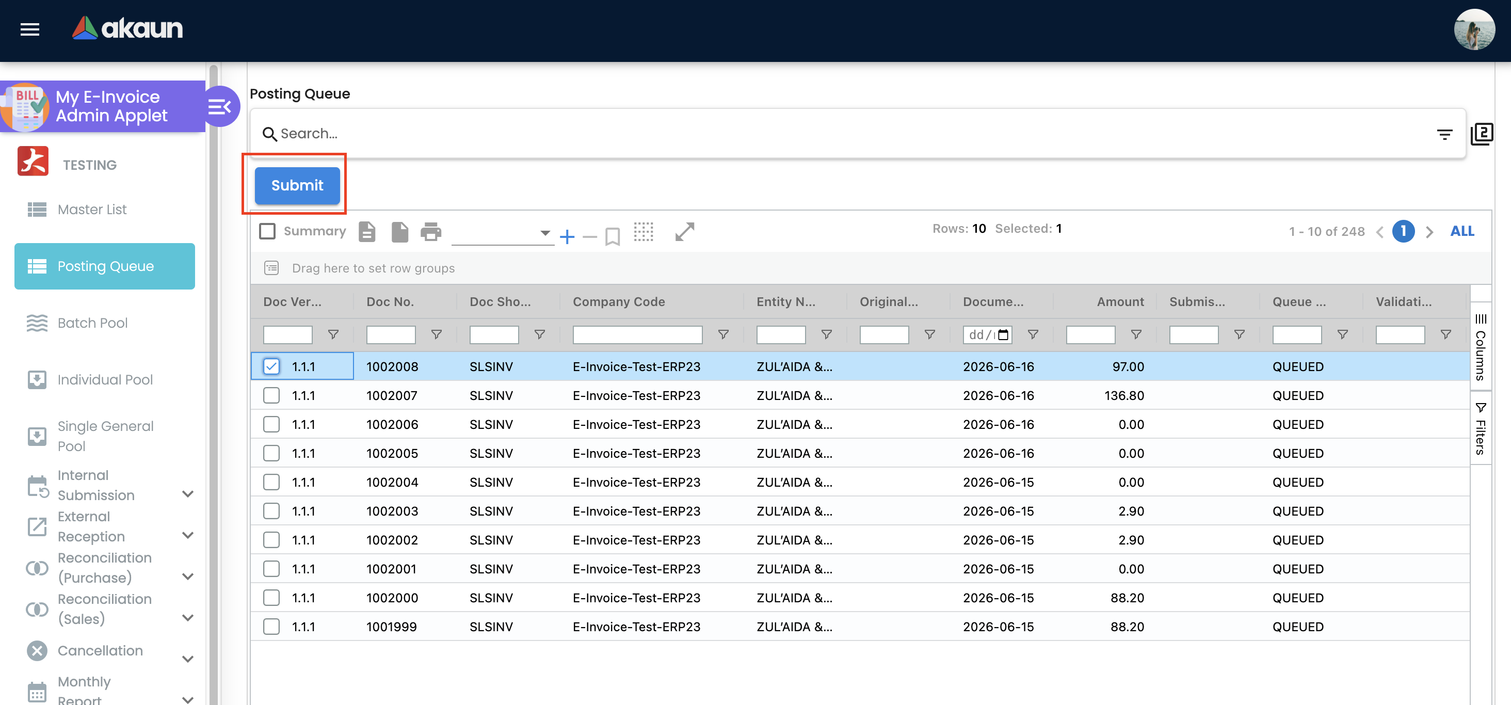Click the expand fullscreen arrows icon
The width and height of the screenshot is (1511, 705).
684,232
